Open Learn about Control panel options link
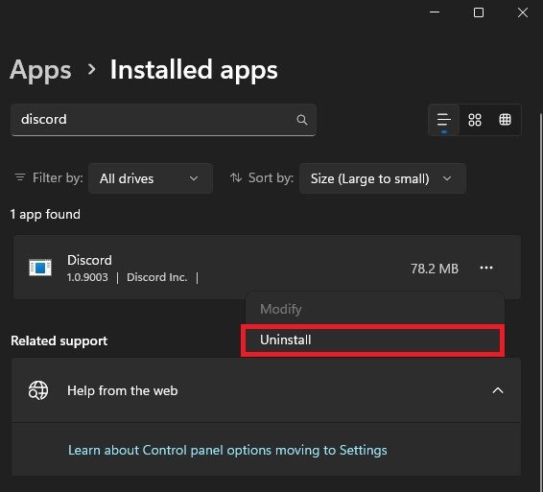This screenshot has width=543, height=492. (227, 450)
